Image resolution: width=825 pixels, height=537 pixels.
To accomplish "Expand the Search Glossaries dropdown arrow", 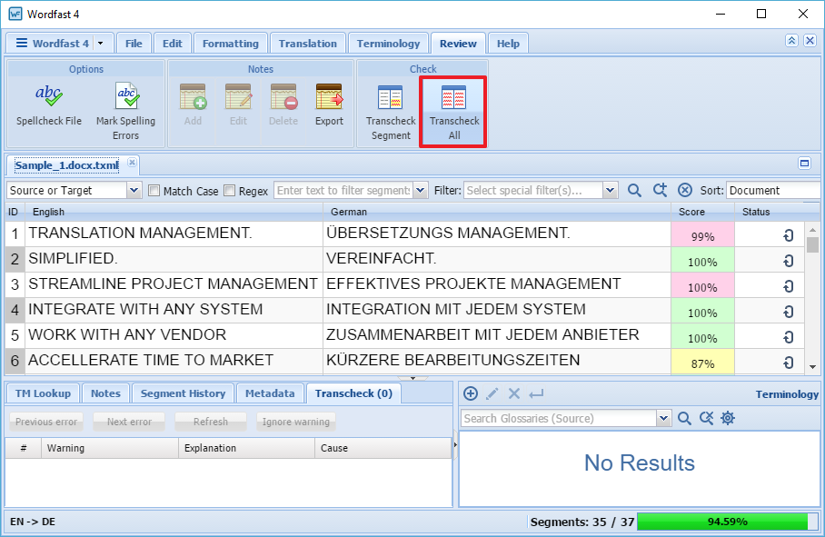I will pos(664,418).
